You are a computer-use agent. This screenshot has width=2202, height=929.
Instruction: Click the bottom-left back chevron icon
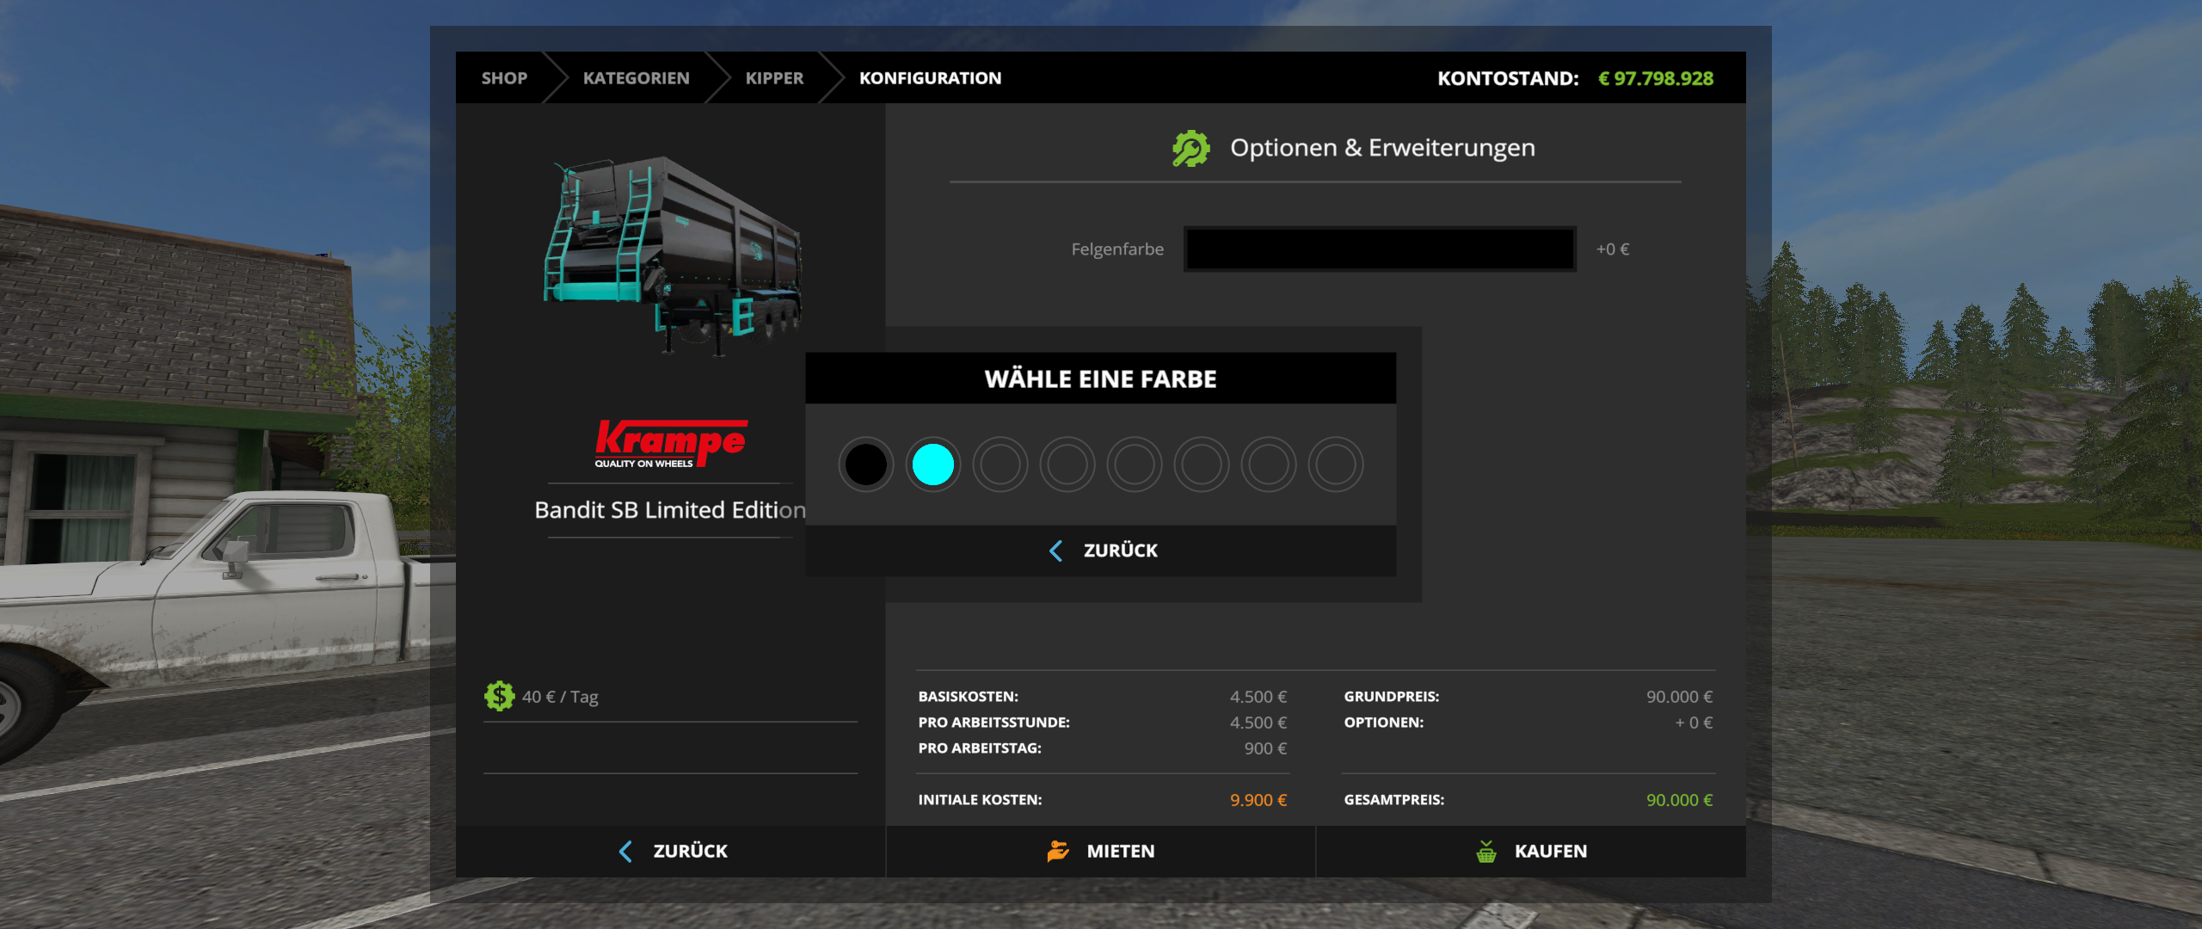click(x=625, y=852)
